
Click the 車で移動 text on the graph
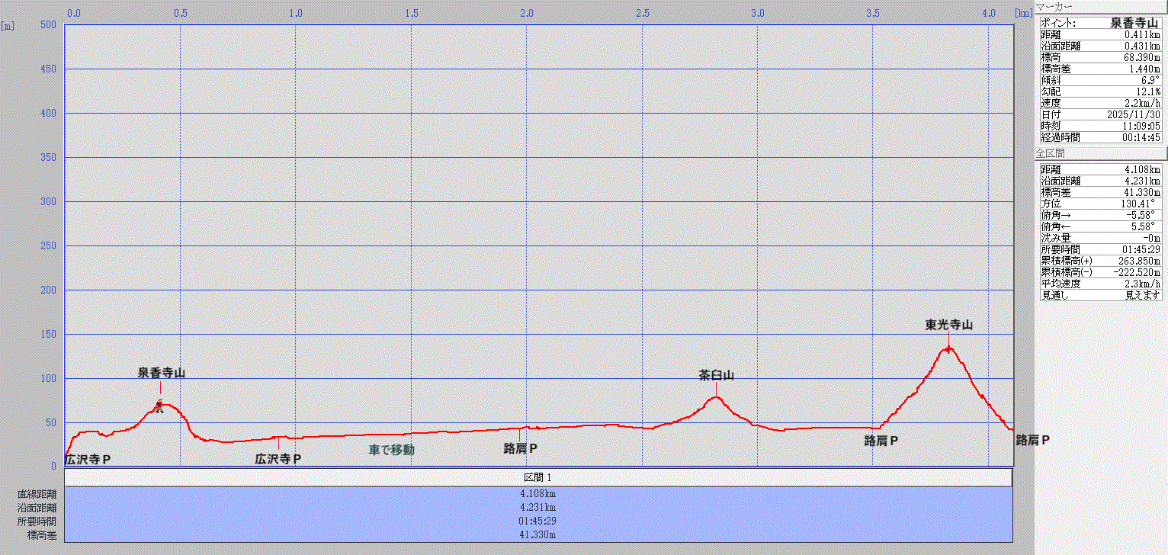[392, 450]
